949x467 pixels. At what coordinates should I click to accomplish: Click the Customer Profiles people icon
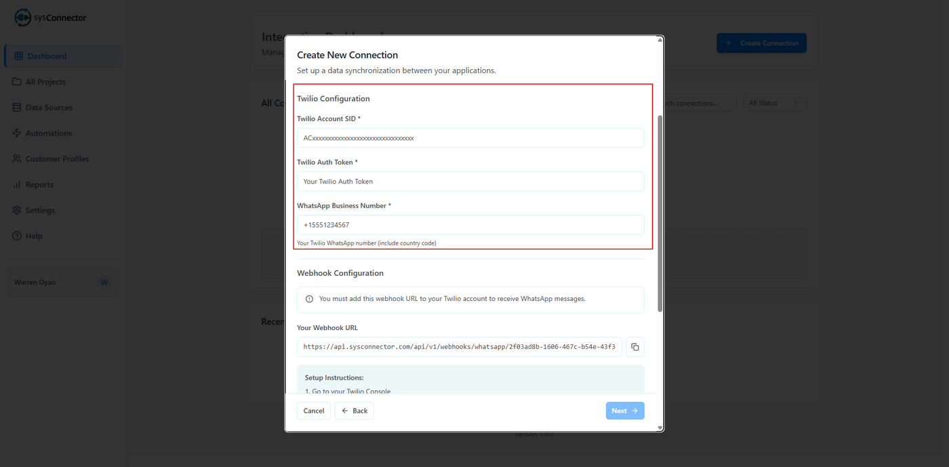18,159
